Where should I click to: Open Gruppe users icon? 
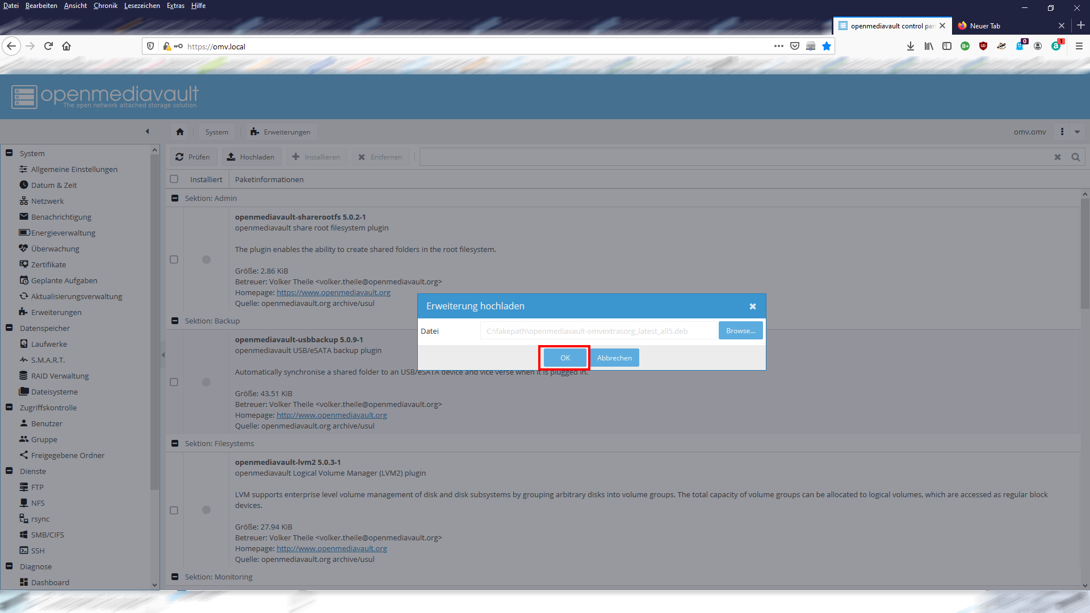[x=24, y=439]
